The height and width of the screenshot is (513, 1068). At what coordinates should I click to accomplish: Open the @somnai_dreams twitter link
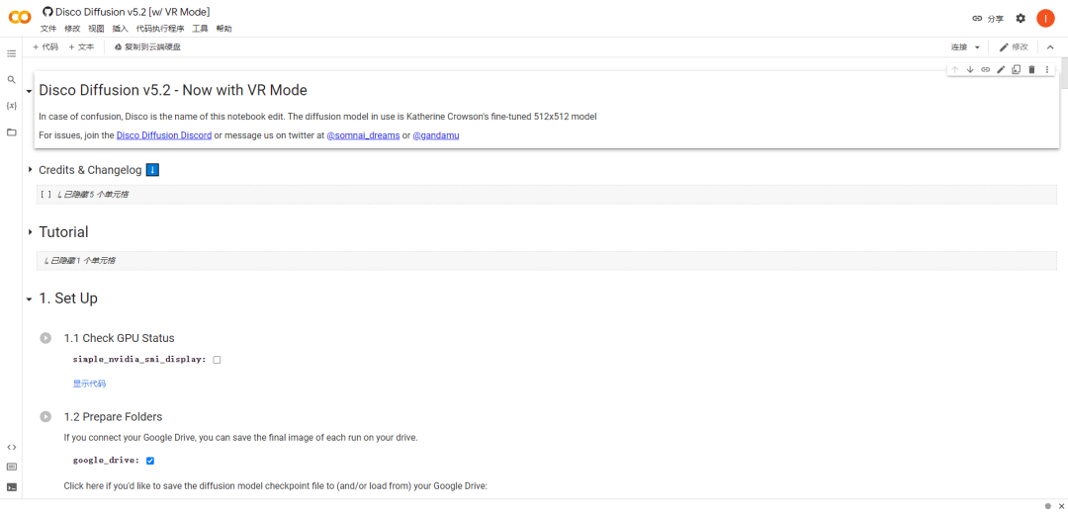pos(363,135)
